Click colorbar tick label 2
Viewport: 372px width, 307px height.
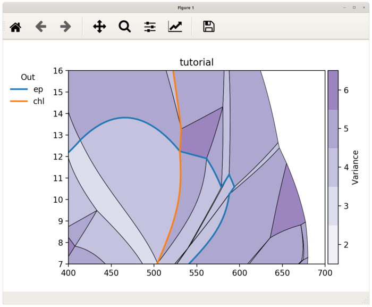coord(346,245)
